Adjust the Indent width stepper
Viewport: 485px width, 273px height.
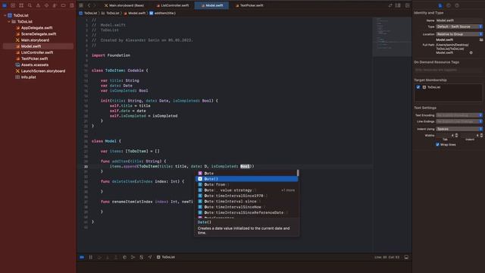point(481,135)
